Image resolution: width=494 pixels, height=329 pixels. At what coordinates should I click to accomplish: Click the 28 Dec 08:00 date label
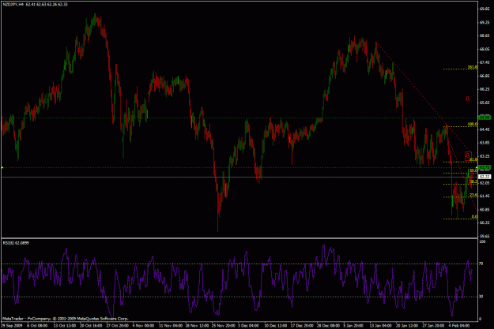pyautogui.click(x=329, y=326)
